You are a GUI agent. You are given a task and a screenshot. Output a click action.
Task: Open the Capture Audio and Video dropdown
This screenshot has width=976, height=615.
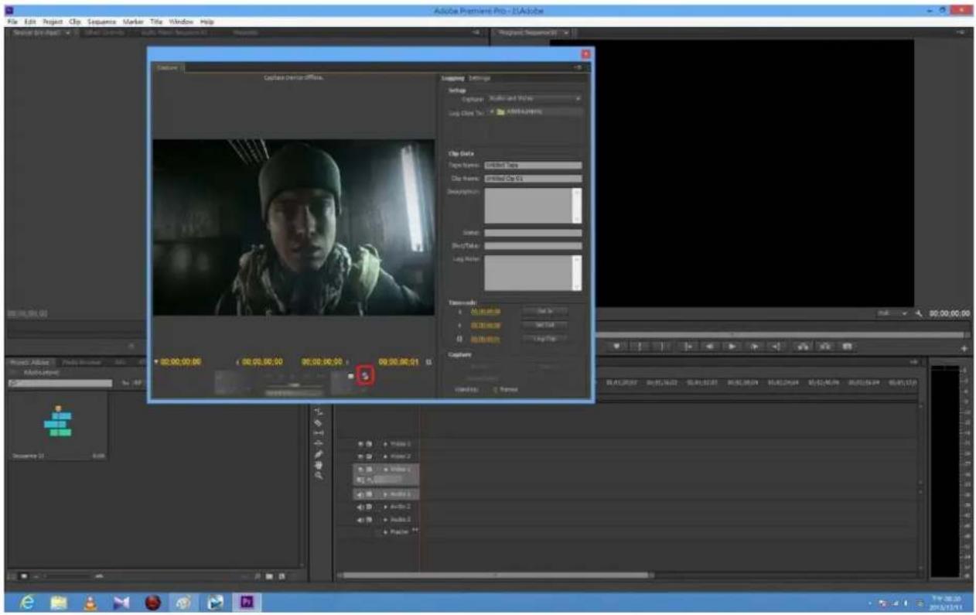[533, 99]
